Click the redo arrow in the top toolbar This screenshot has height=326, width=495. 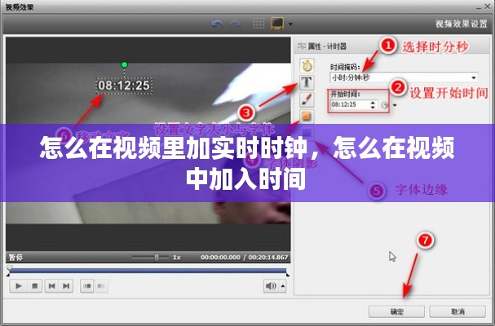[x=236, y=24]
